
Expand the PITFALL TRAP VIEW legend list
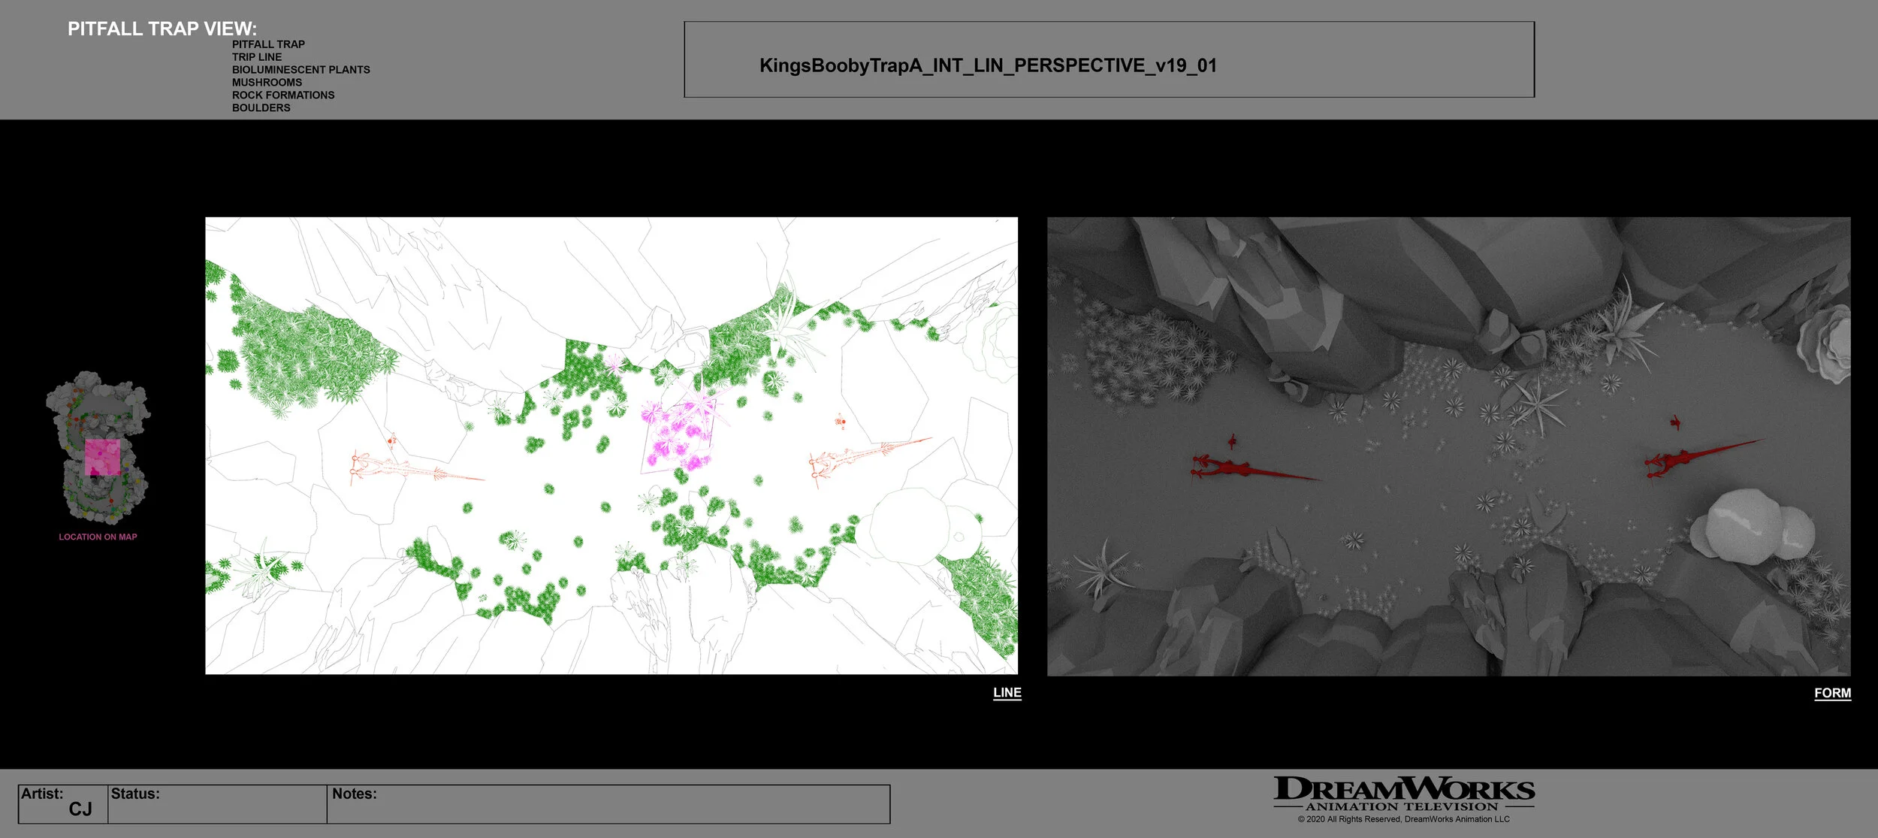tap(159, 30)
